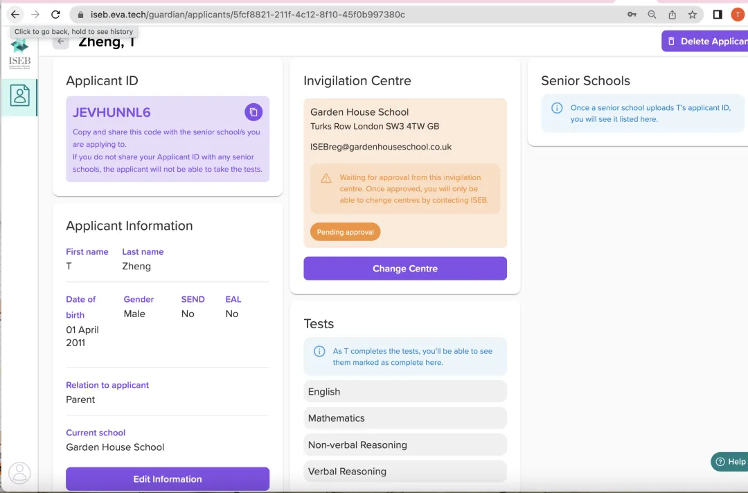748x493 pixels.
Task: Click the browser back arrow
Action: tap(15, 15)
